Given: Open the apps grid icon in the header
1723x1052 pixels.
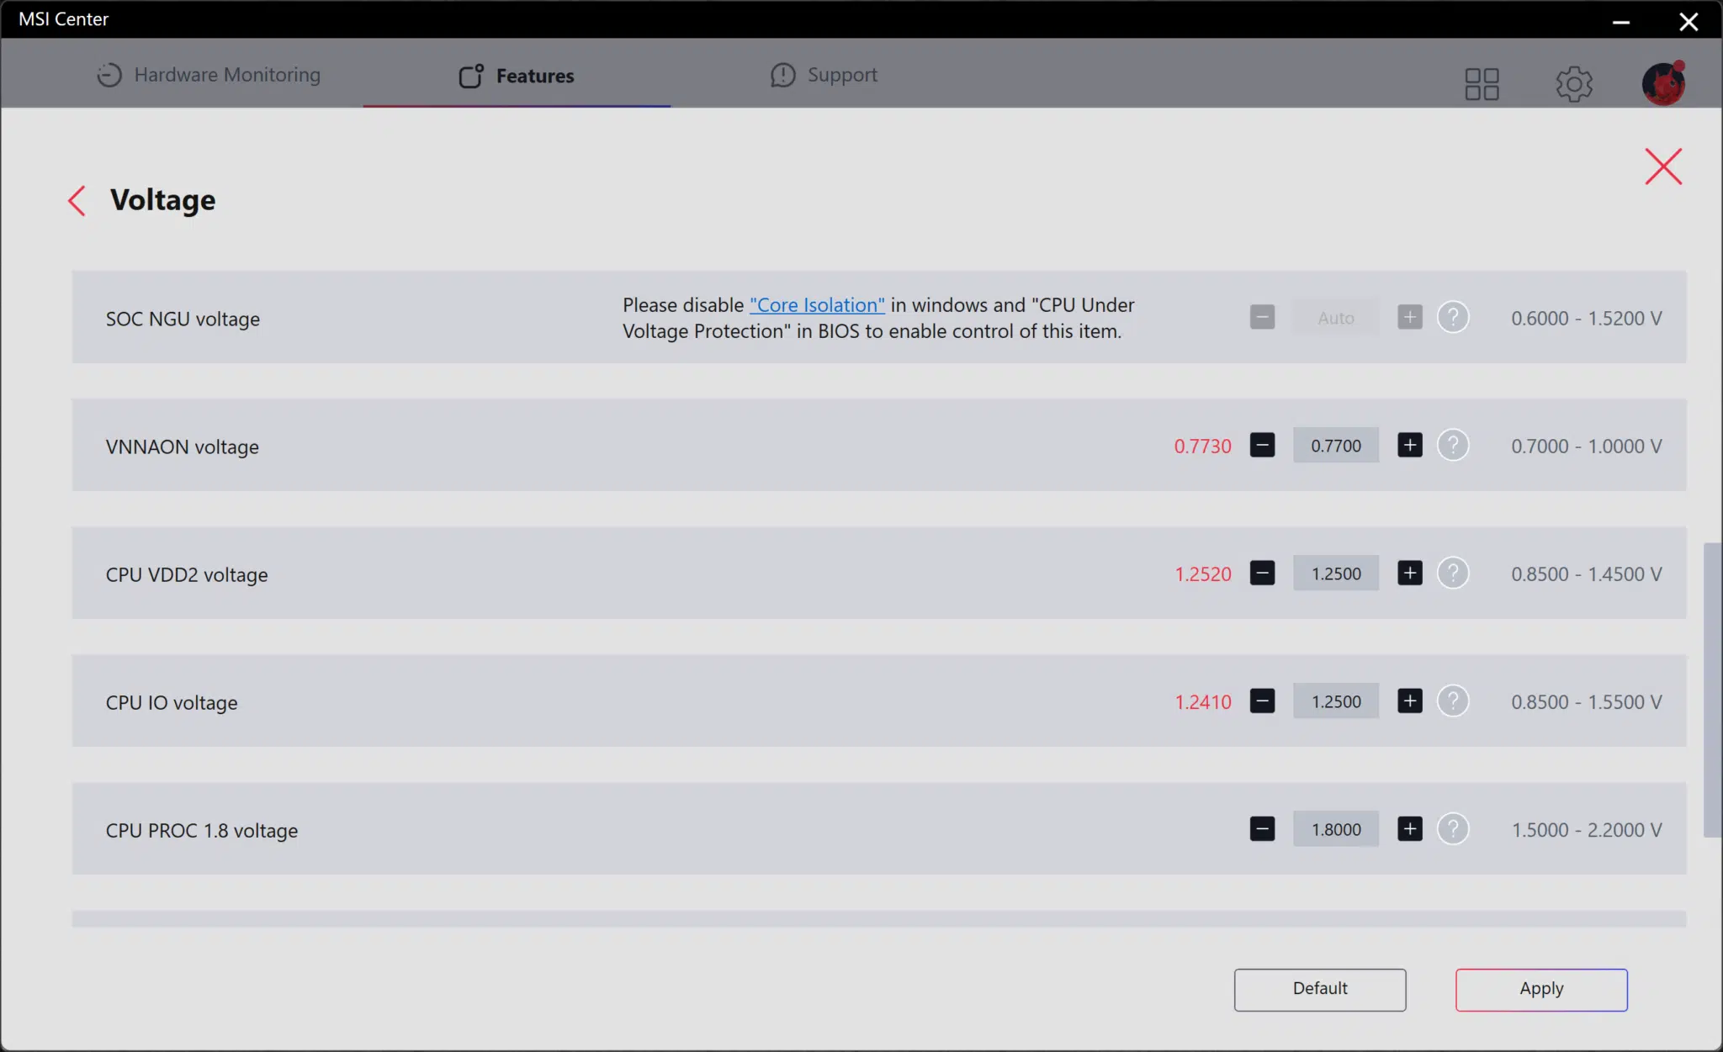Looking at the screenshot, I should 1482,84.
